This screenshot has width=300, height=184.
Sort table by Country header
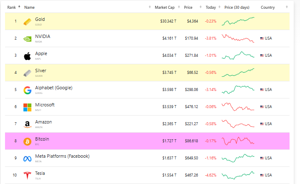(x=268, y=7)
